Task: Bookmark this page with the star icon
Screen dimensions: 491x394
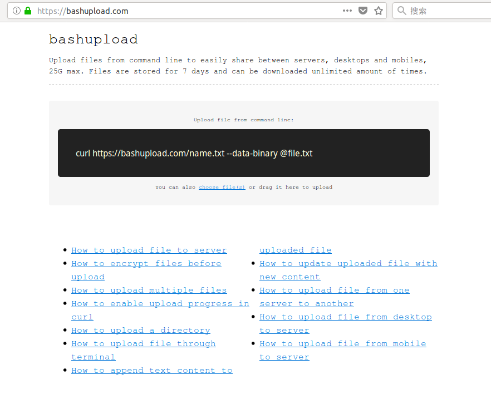Action: pos(379,11)
